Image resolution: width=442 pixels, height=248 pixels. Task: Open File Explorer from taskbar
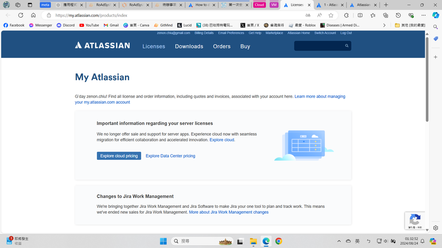pyautogui.click(x=253, y=241)
